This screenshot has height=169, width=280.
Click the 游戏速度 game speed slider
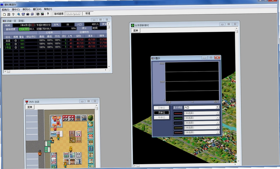pyautogui.click(x=73, y=14)
